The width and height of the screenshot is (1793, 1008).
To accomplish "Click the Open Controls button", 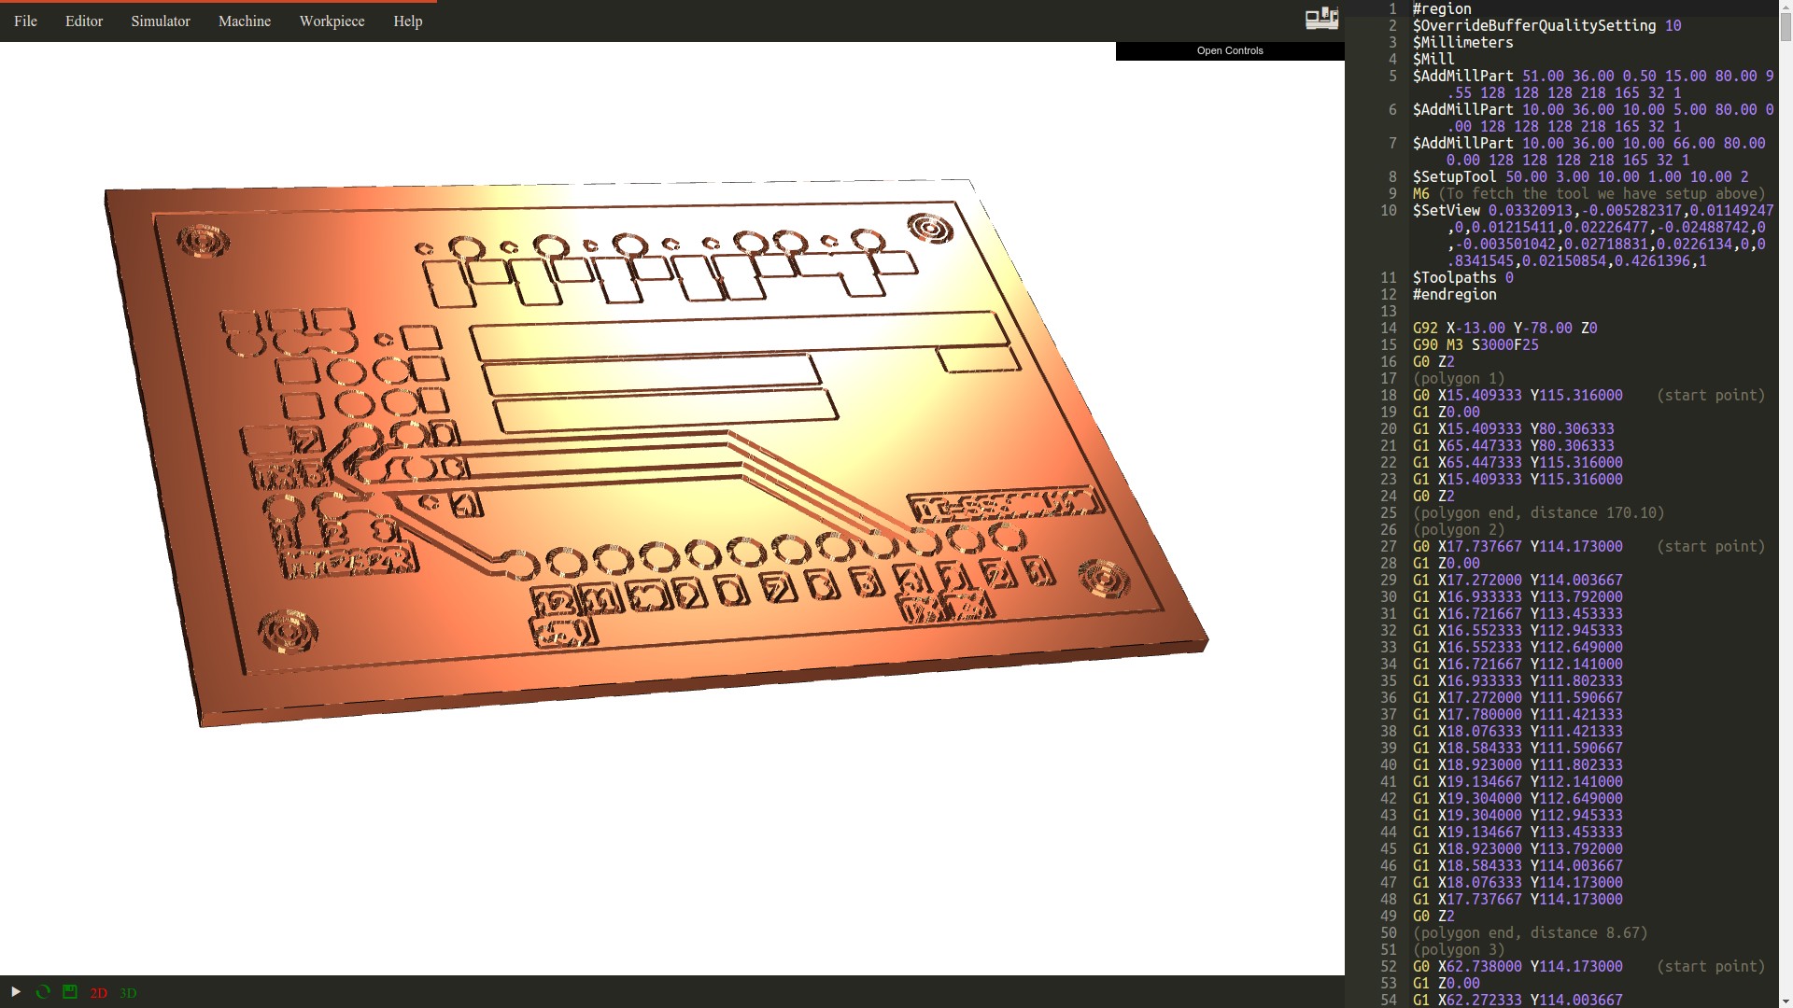I will [1229, 50].
